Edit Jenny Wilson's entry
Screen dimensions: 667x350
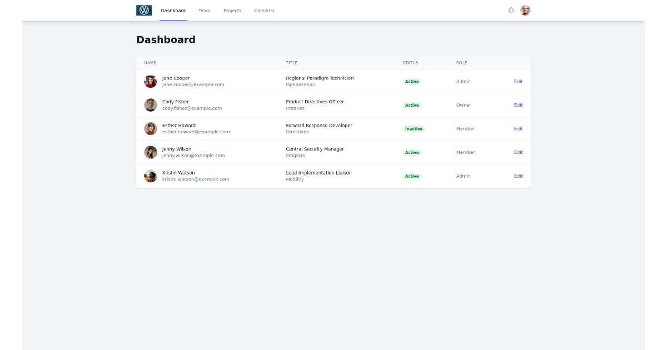(x=518, y=152)
